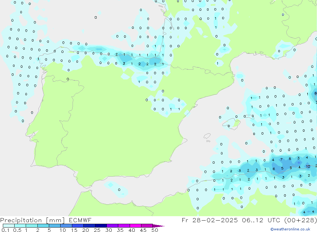Click the '(00+228)' forecast offset text
This screenshot has width=317, height=232.
(x=301, y=220)
